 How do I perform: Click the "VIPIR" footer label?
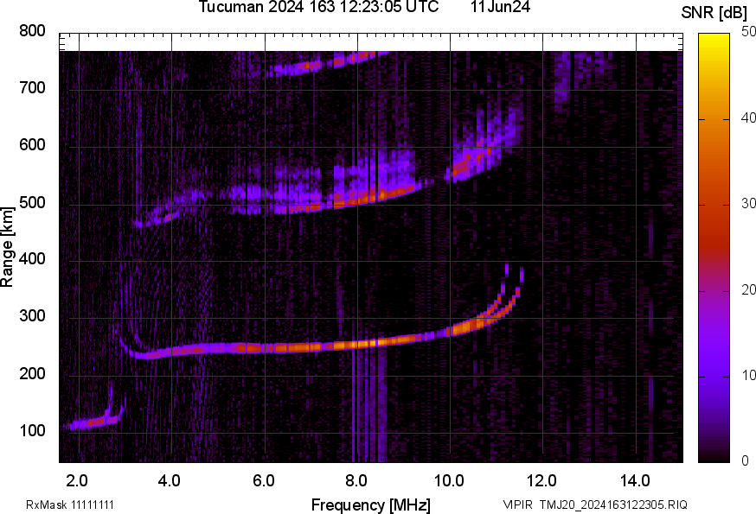coord(518,505)
